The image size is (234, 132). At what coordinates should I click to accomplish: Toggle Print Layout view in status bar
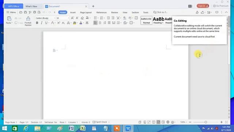(158, 122)
